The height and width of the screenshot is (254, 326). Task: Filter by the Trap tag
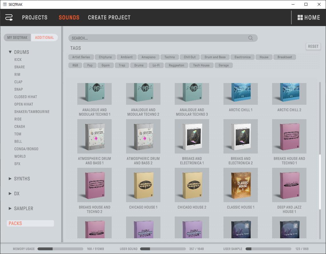pos(122,65)
